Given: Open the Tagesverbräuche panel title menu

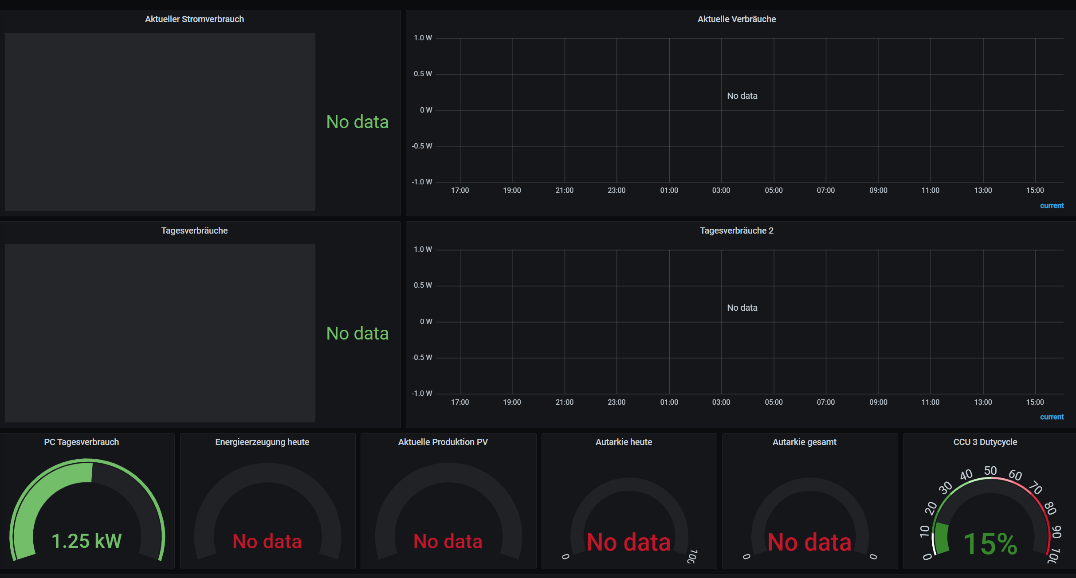Looking at the screenshot, I should (x=194, y=230).
